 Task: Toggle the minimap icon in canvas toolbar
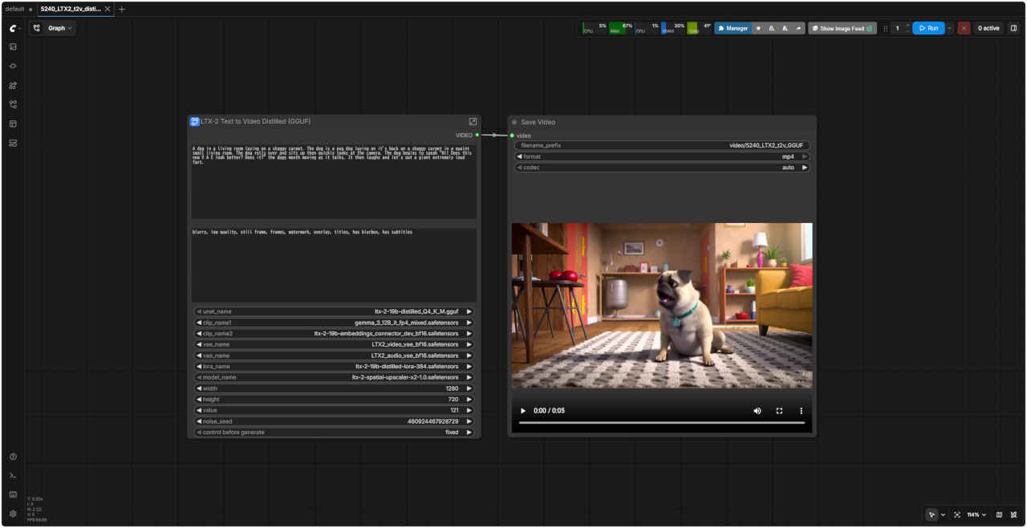pos(999,514)
